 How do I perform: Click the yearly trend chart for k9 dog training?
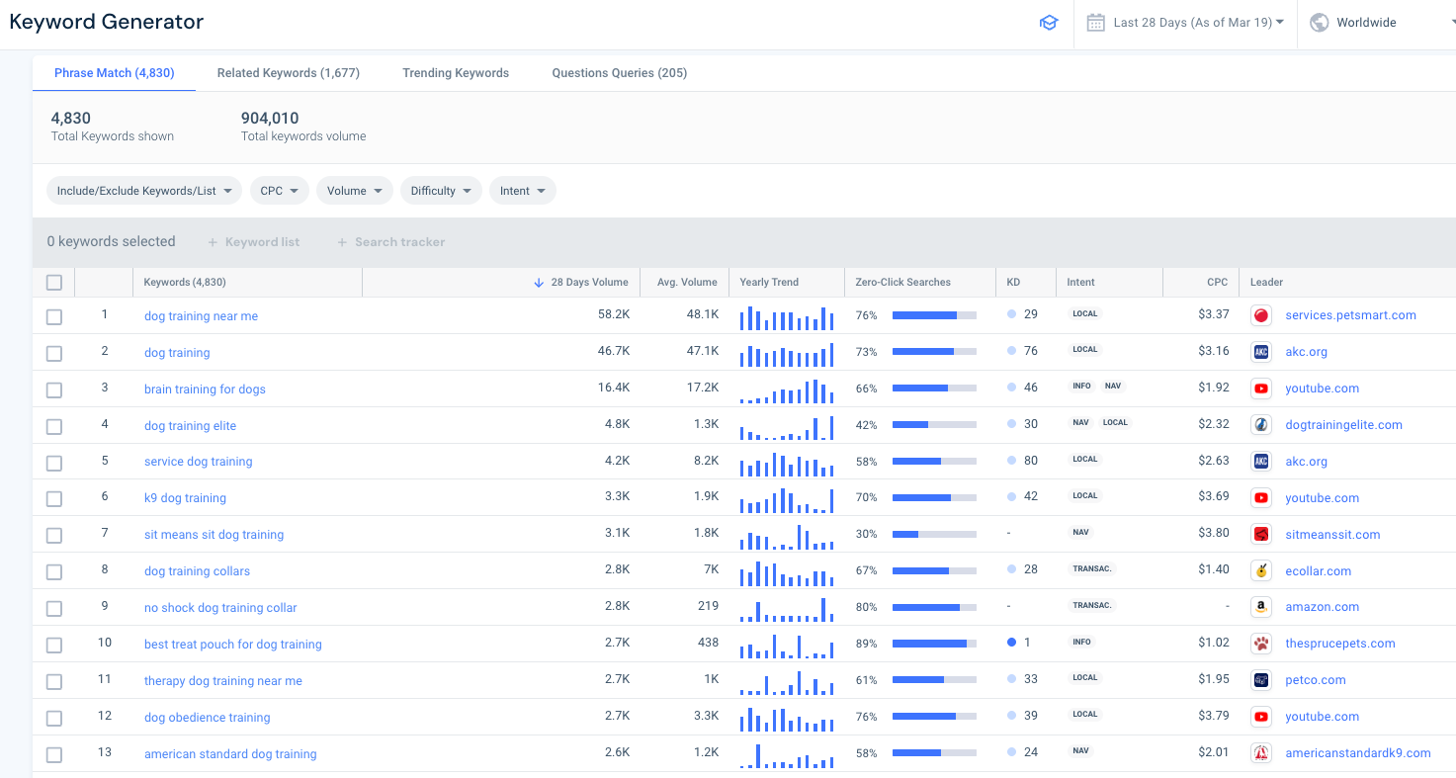[x=786, y=498]
